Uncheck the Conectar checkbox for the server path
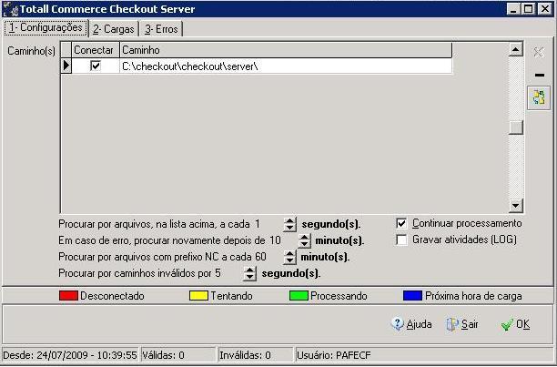The image size is (557, 367). pyautogui.click(x=95, y=66)
